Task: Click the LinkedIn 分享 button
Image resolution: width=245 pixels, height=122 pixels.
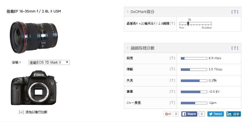Action: coord(233,114)
